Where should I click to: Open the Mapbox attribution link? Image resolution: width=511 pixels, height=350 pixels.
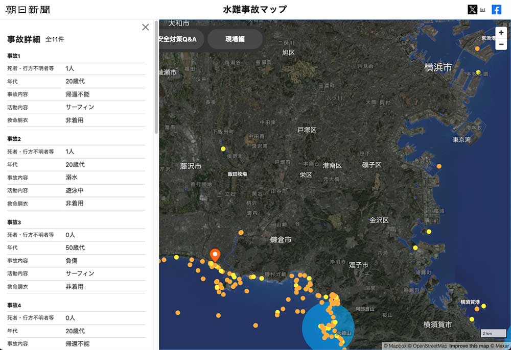pos(395,346)
